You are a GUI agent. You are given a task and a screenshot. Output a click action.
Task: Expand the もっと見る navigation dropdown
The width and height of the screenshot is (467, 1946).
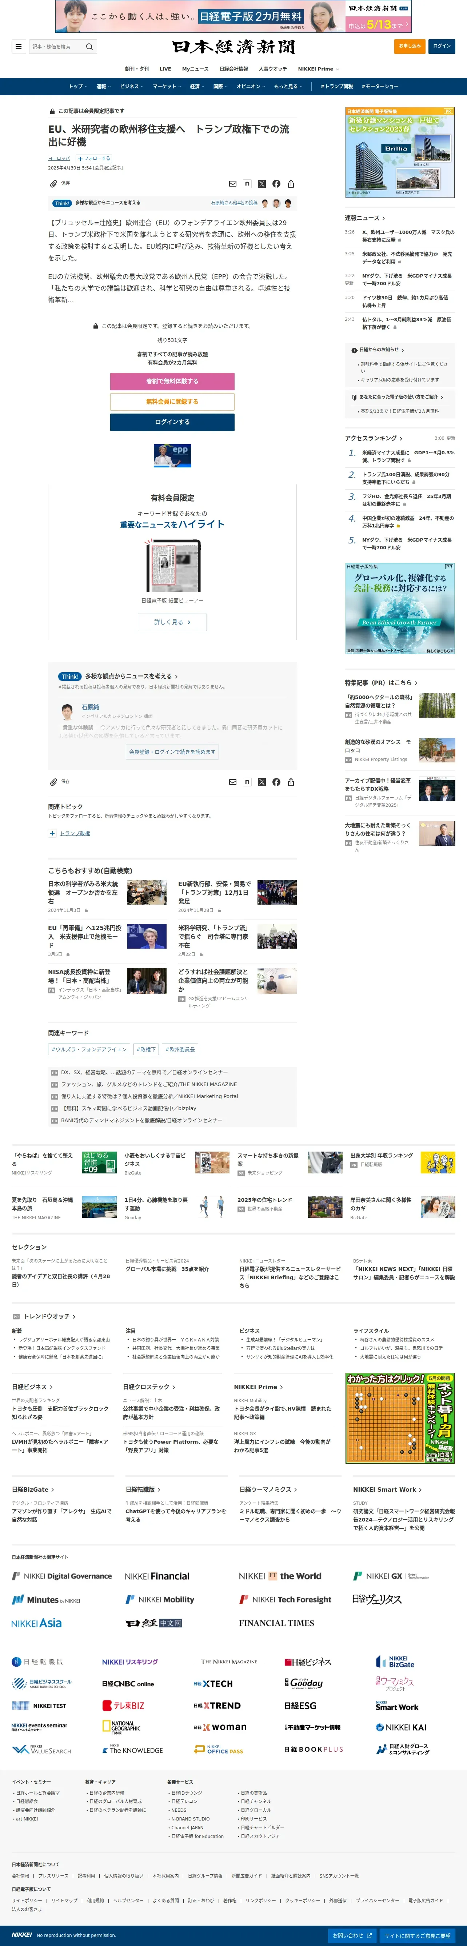click(288, 86)
